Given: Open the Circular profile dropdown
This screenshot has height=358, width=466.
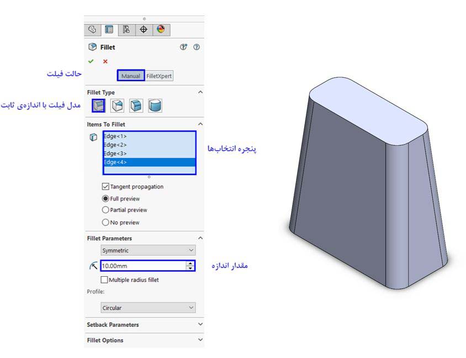Looking at the screenshot, I should click(x=148, y=307).
